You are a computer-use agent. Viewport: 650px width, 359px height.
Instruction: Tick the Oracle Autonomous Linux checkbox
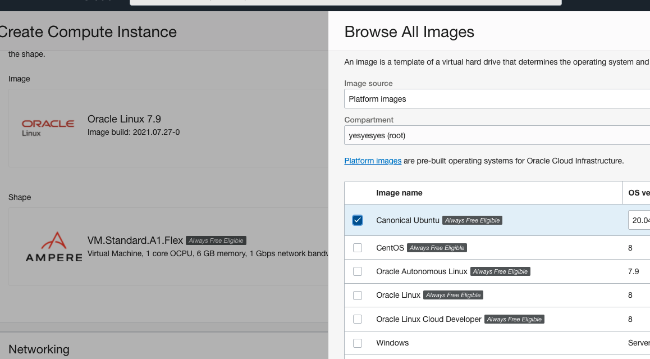(x=358, y=271)
